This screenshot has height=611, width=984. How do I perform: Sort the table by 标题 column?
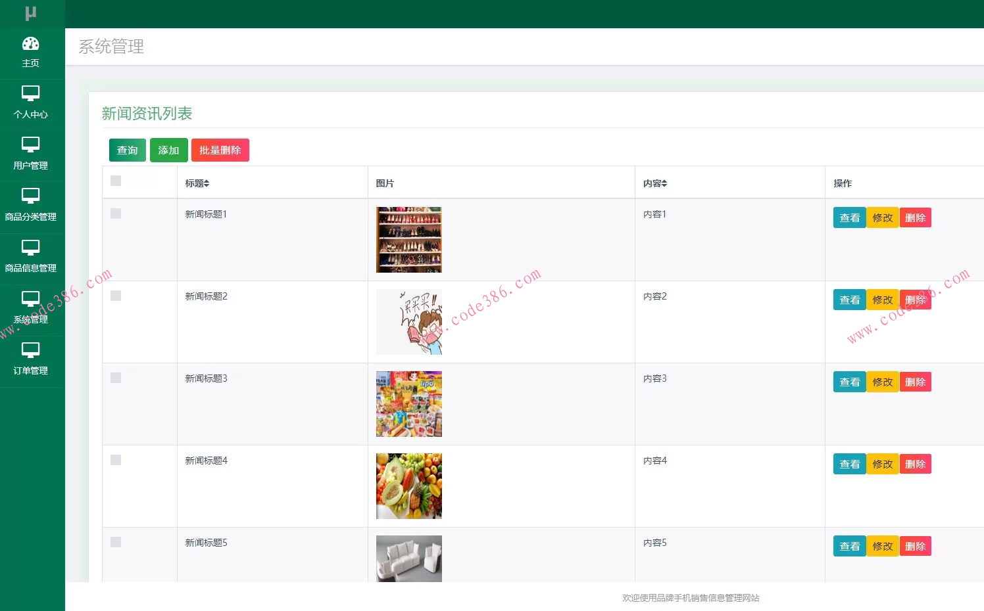(197, 183)
